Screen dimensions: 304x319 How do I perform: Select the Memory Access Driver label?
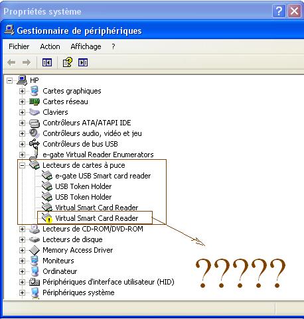pos(78,250)
